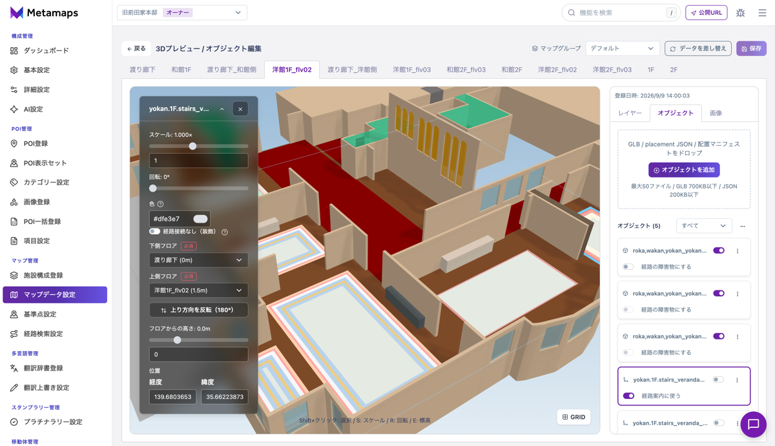The image size is (775, 446).
Task: Open the 旧前田家本部 organization dropdown
Action: [x=182, y=12]
